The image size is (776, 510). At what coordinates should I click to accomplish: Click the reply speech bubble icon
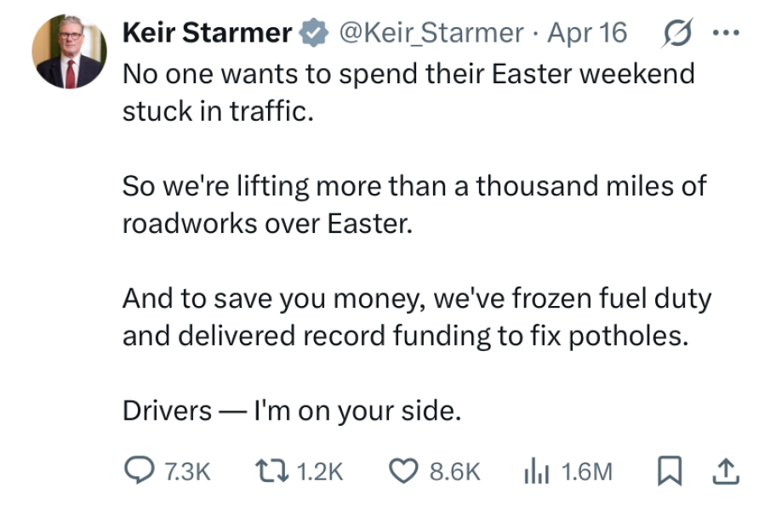(138, 471)
